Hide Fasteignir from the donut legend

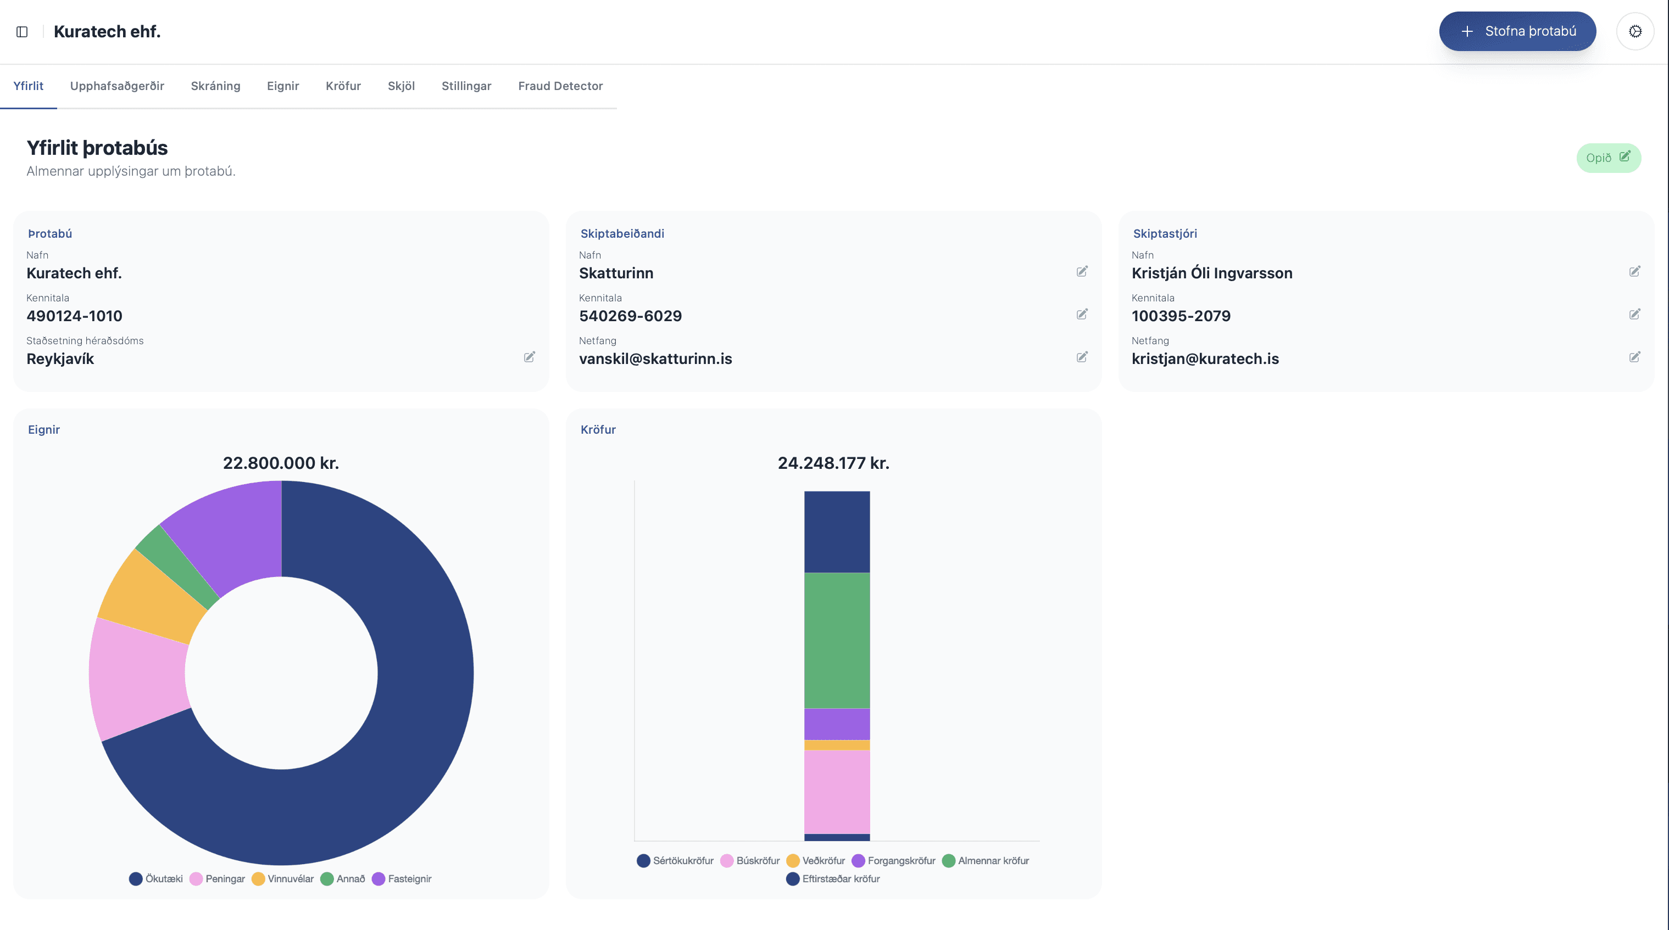(x=402, y=879)
